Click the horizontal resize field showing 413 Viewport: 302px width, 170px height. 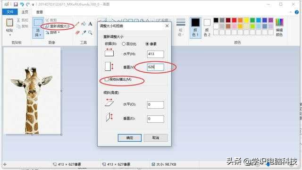click(x=155, y=54)
